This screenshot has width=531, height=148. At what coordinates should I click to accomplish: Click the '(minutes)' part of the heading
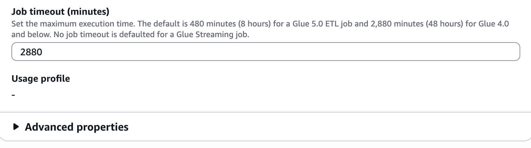88,12
